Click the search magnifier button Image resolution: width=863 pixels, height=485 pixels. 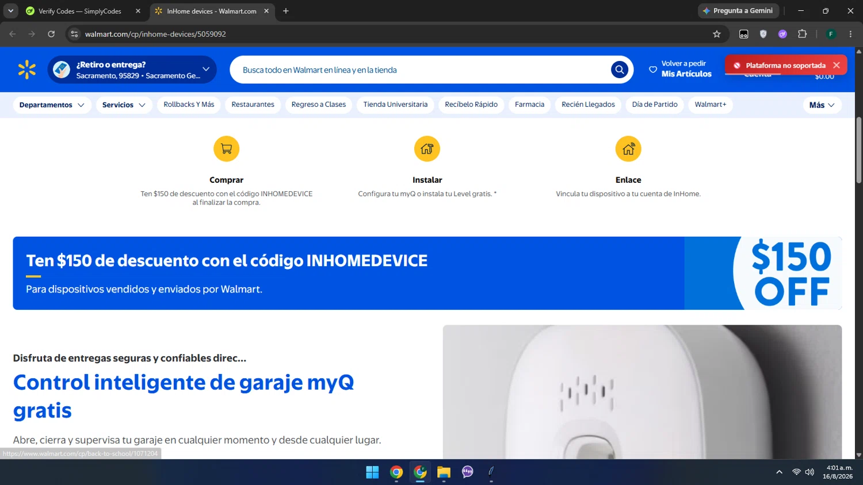[619, 70]
